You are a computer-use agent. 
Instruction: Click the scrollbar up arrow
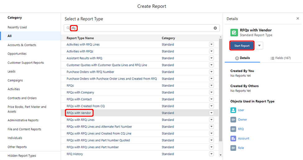click(220, 37)
